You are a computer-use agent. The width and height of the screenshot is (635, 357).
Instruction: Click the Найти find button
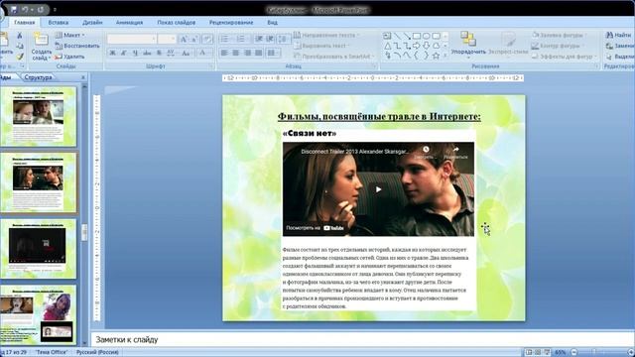point(619,36)
